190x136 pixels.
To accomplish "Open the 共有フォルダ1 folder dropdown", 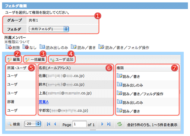I will [49, 29].
